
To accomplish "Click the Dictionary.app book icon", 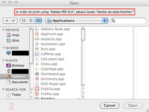I will (x=37, y=79).
